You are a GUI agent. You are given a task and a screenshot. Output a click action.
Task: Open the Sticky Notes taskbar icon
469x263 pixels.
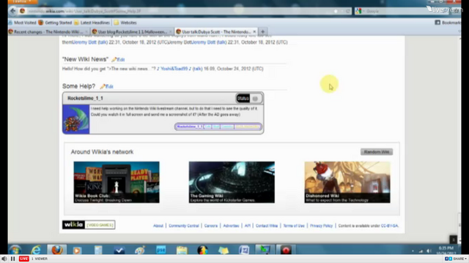[223, 250]
